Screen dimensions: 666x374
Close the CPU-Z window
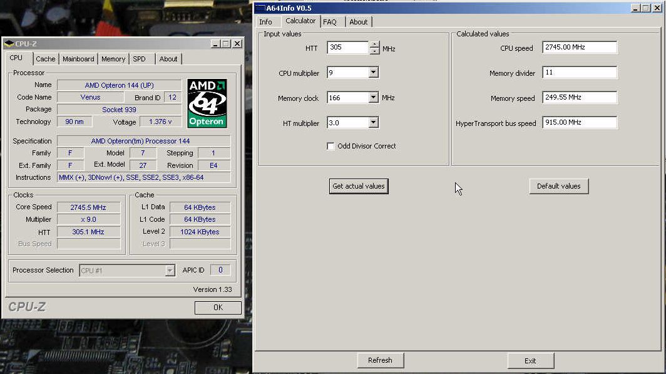237,44
